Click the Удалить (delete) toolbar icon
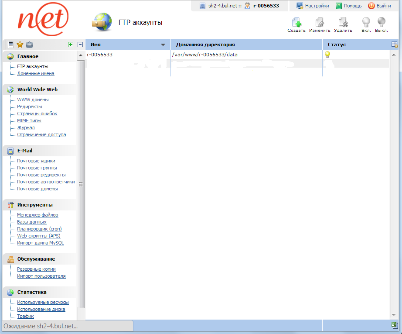Image resolution: width=402 pixels, height=334 pixels. tap(343, 23)
